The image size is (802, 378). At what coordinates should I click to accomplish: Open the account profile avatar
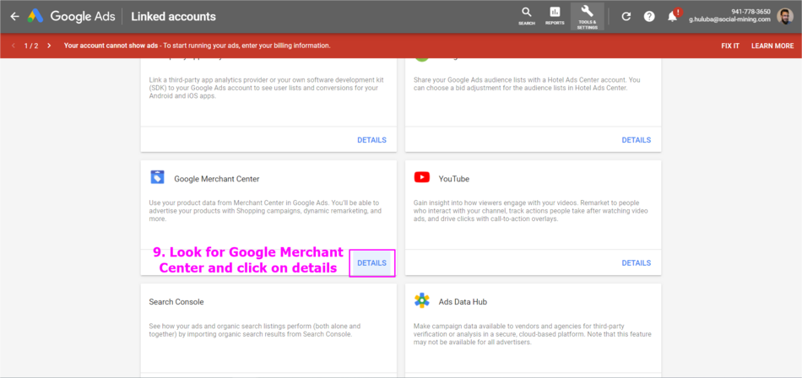[784, 16]
